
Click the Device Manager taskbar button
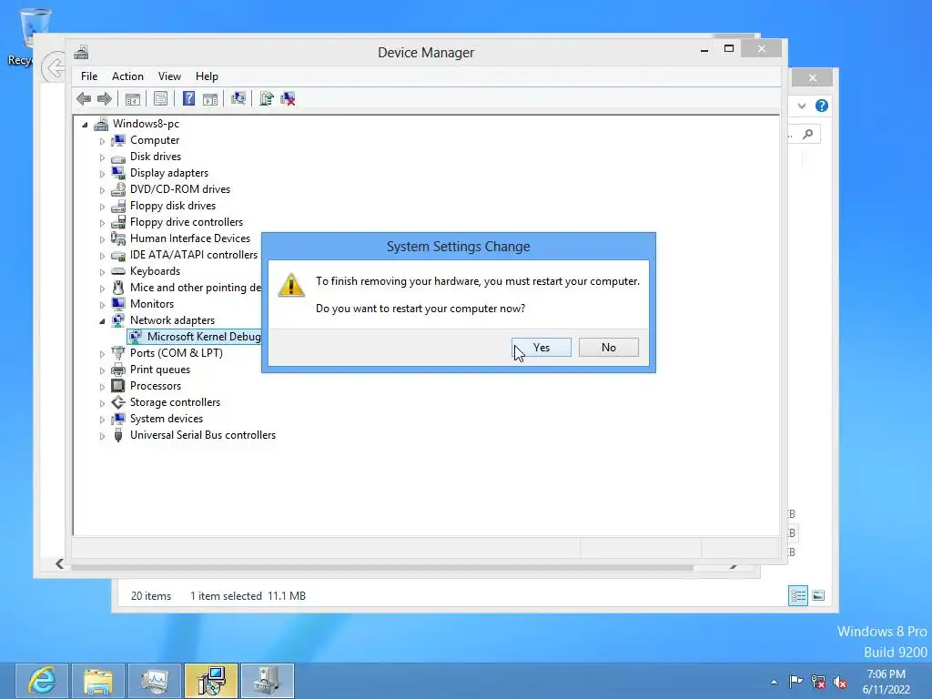[x=268, y=681]
